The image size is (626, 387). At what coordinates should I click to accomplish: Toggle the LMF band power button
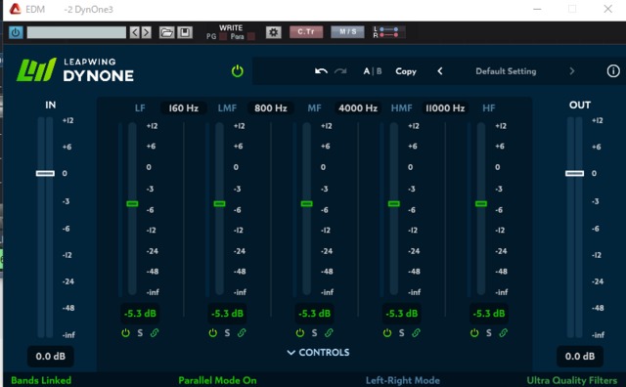[x=213, y=332]
